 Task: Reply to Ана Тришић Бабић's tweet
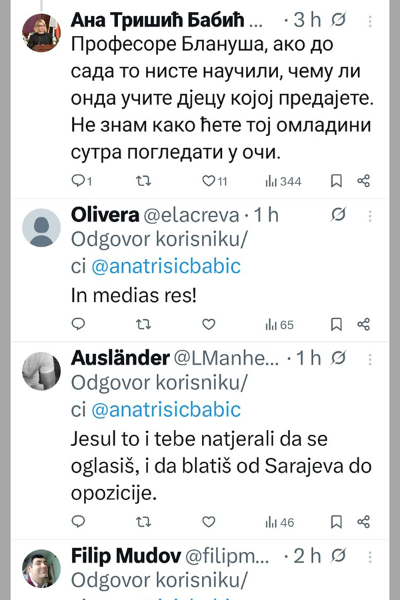pos(79,181)
